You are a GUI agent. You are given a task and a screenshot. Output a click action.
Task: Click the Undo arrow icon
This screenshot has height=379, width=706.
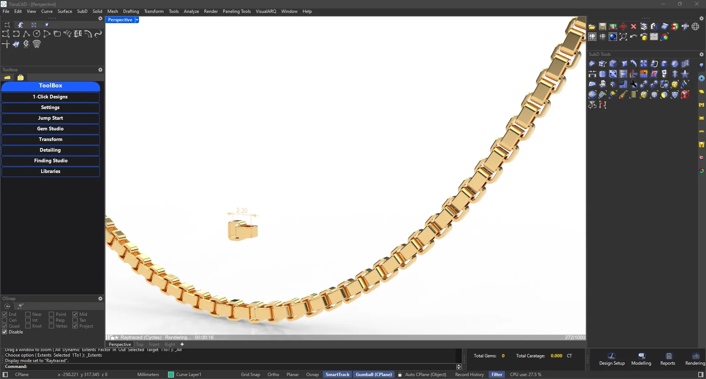pos(633,37)
